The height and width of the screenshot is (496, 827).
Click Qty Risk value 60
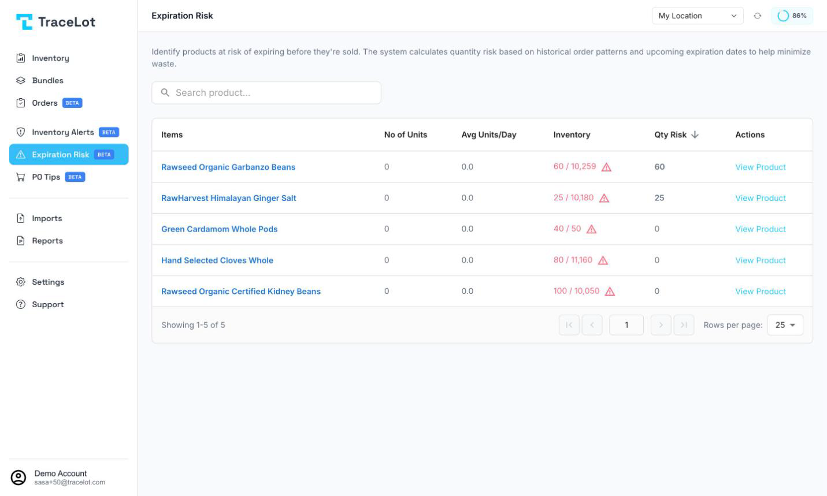(x=659, y=167)
